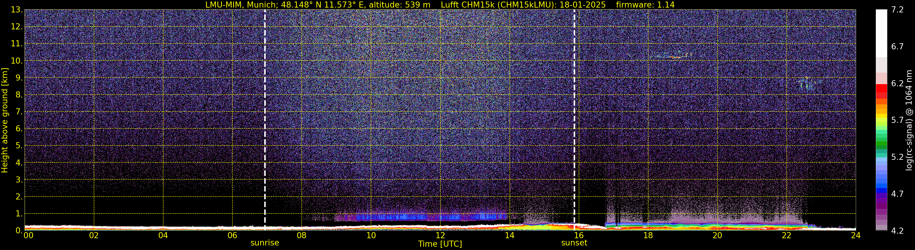Click the colorbar value 4.2

[897, 231]
